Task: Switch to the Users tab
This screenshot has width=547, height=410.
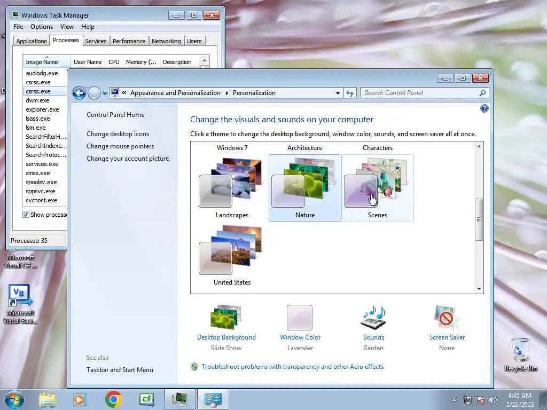Action: (194, 41)
